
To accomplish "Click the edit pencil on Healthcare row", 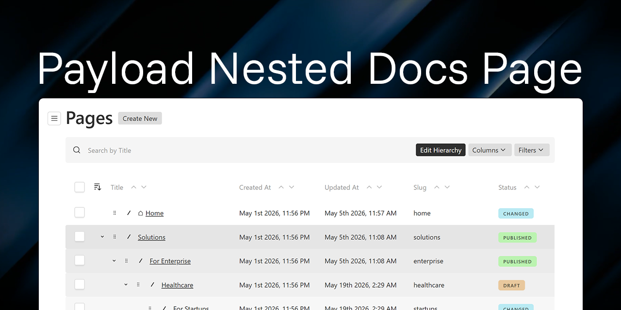I will 152,284.
